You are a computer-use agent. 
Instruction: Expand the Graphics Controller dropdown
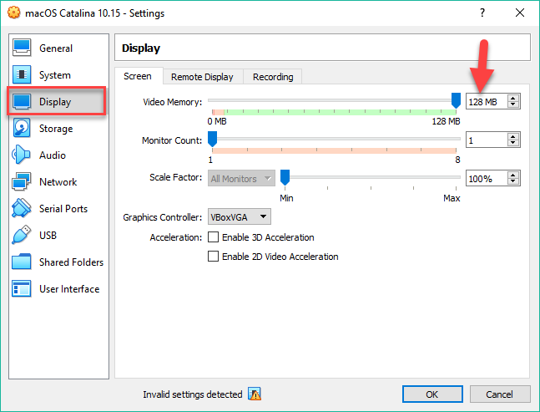click(x=240, y=217)
